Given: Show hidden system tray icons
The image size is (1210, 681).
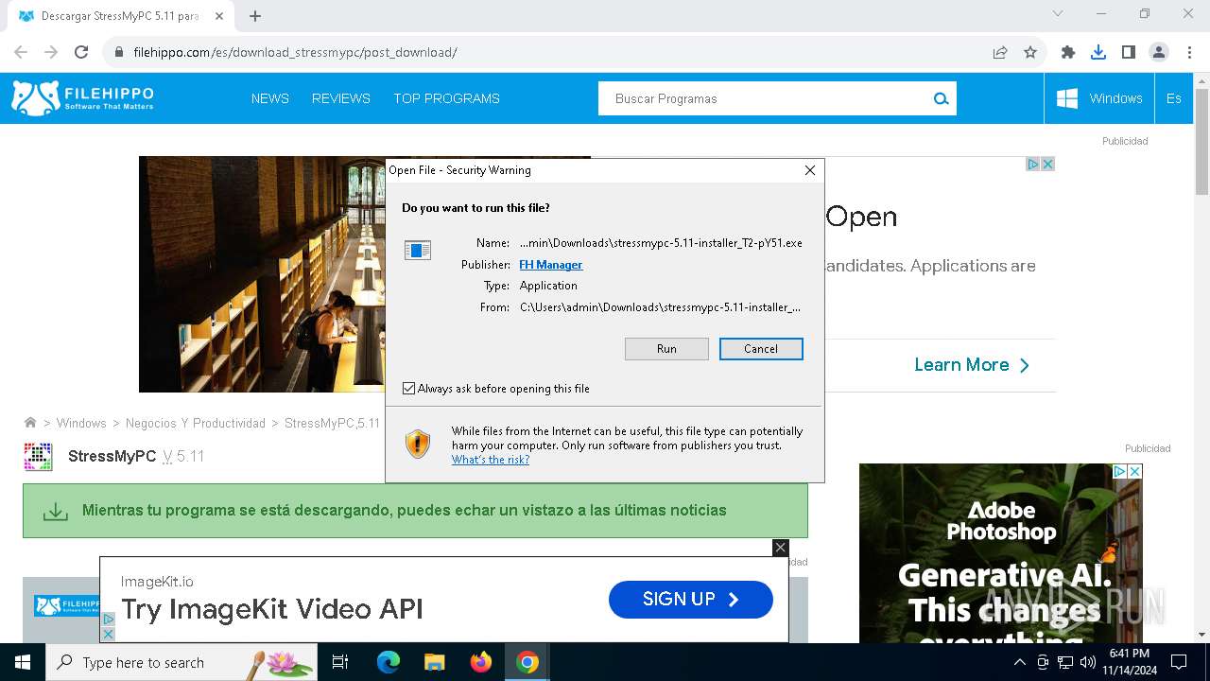Looking at the screenshot, I should pyautogui.click(x=1020, y=662).
